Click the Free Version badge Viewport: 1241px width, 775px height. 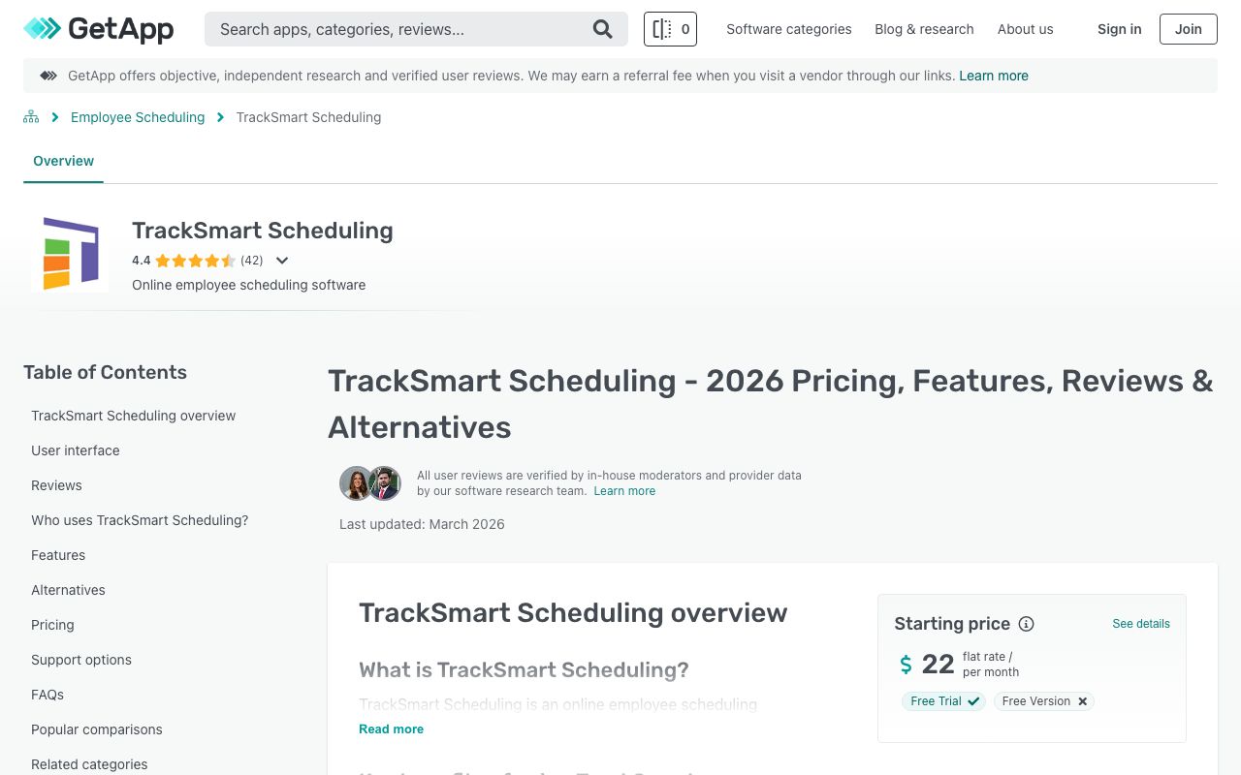[1044, 701]
